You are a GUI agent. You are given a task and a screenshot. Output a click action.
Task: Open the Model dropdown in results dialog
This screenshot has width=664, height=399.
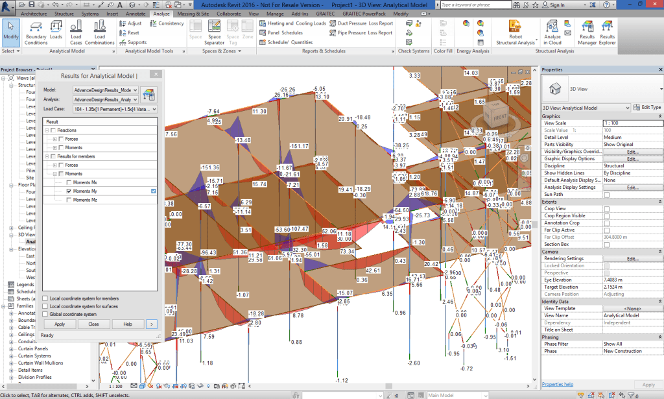point(134,89)
